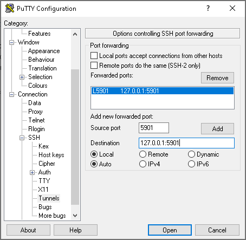Select the SSH category label
This screenshot has height=240, width=246.
(34, 138)
